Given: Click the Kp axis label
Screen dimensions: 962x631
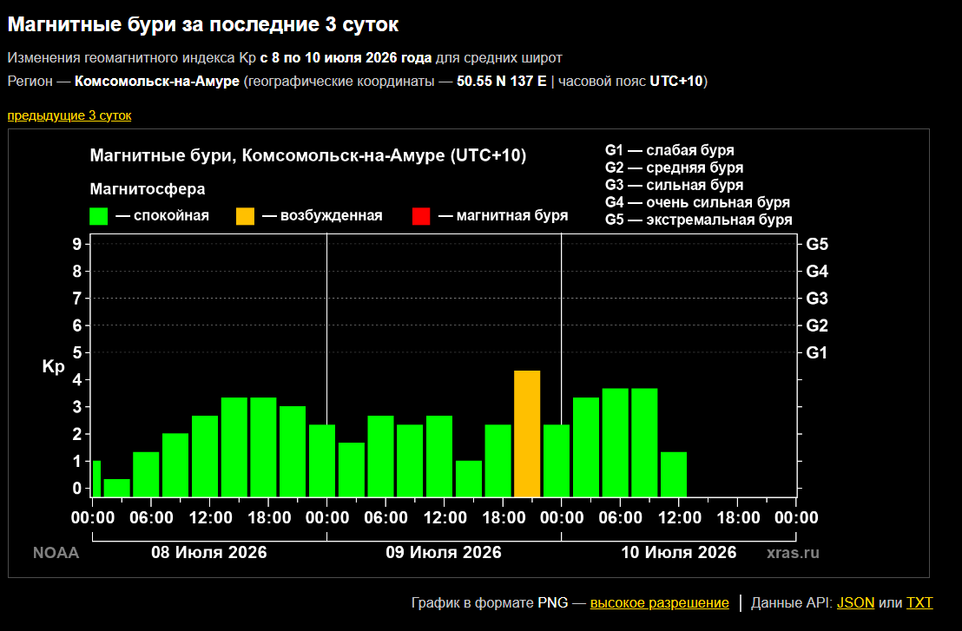Looking at the screenshot, I should [53, 366].
